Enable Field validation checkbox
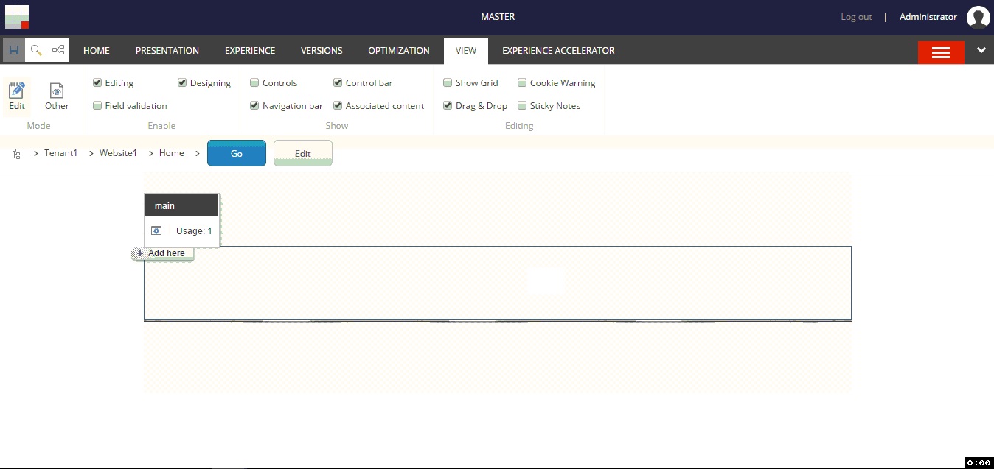This screenshot has height=469, width=994. click(x=97, y=105)
